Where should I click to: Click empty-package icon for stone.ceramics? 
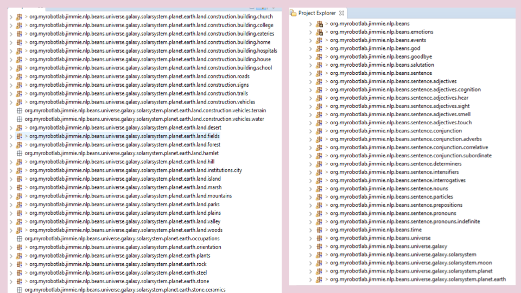point(20,290)
